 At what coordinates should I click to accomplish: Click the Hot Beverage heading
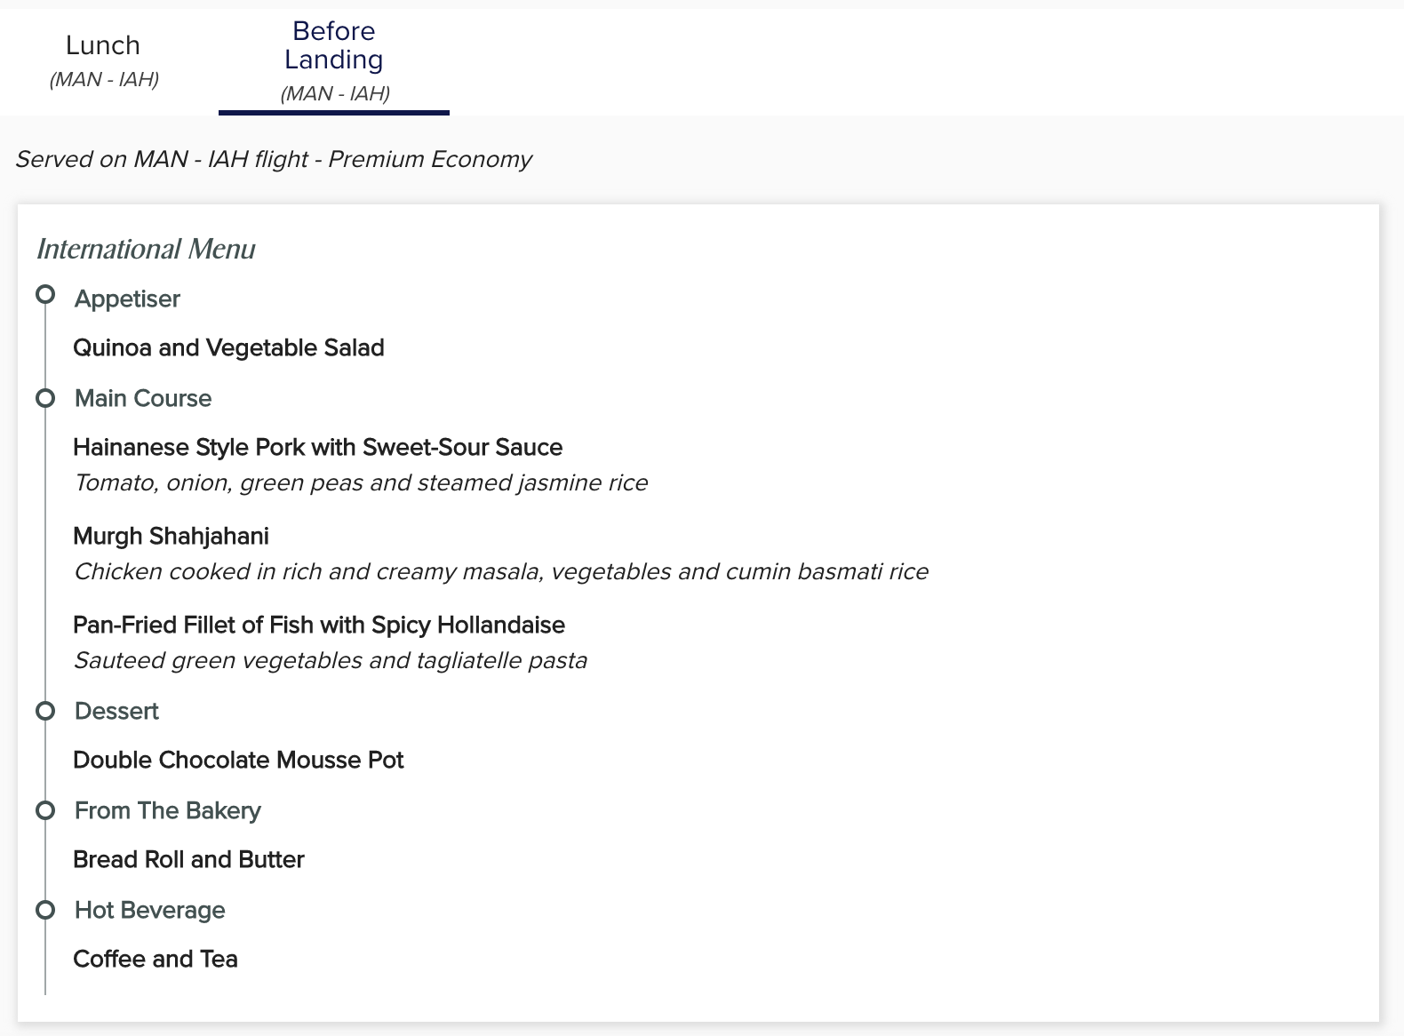tap(150, 910)
